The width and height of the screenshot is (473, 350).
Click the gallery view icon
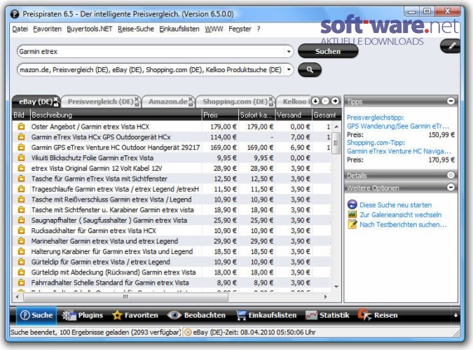coord(352,214)
